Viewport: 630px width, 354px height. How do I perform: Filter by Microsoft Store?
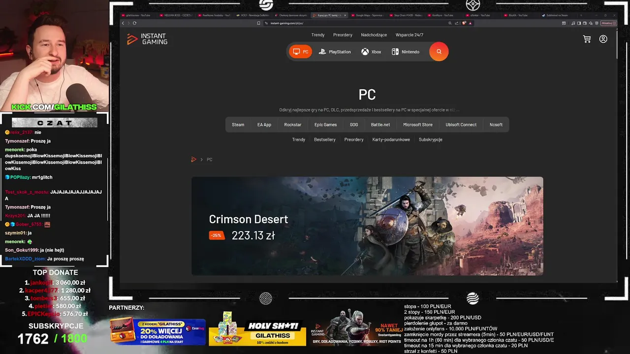coord(418,125)
